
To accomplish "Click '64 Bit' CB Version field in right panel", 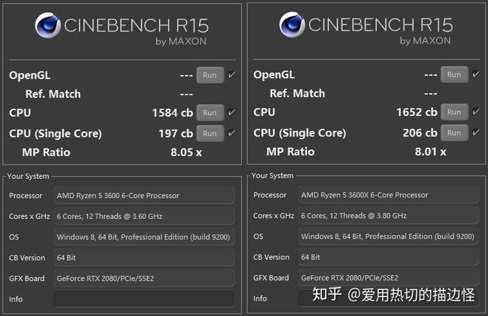I will pyautogui.click(x=388, y=257).
